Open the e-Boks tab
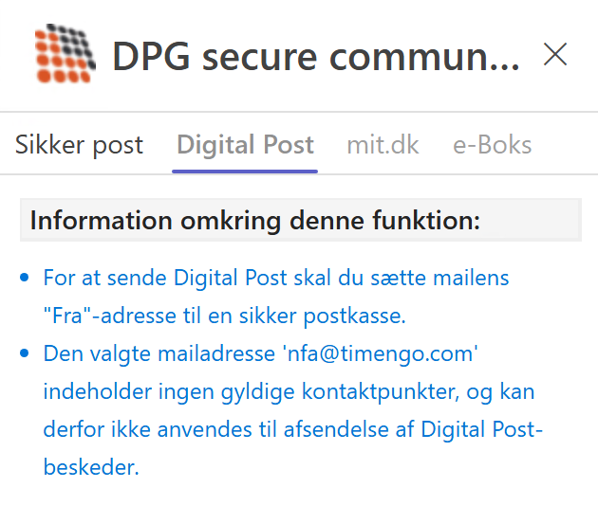 pos(492,145)
